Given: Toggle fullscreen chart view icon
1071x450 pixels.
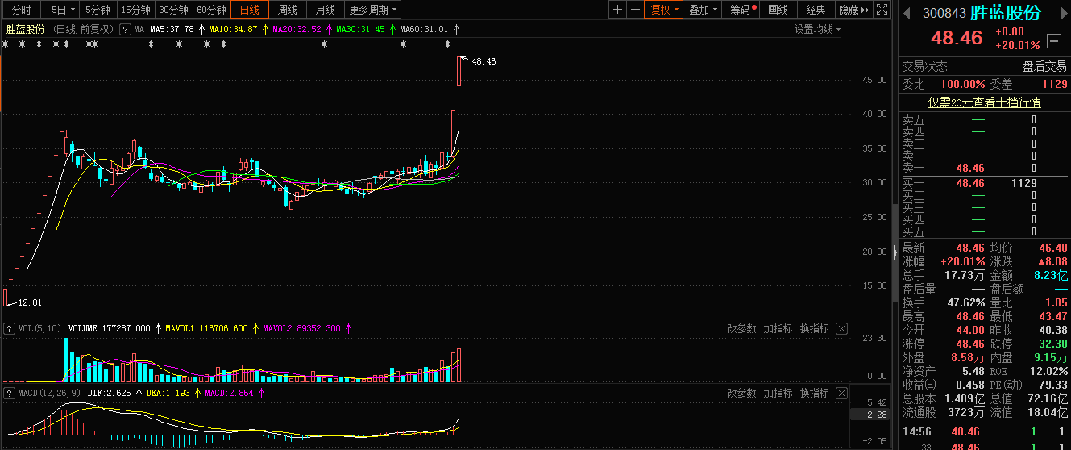Looking at the screenshot, I should click(x=883, y=10).
